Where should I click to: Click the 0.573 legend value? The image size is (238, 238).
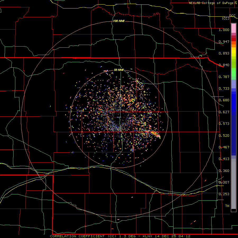(224, 124)
